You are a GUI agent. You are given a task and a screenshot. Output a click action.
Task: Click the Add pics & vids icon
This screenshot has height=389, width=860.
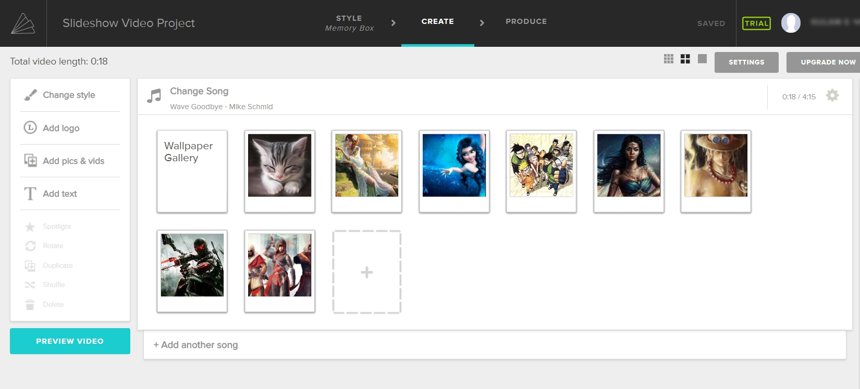tap(30, 160)
